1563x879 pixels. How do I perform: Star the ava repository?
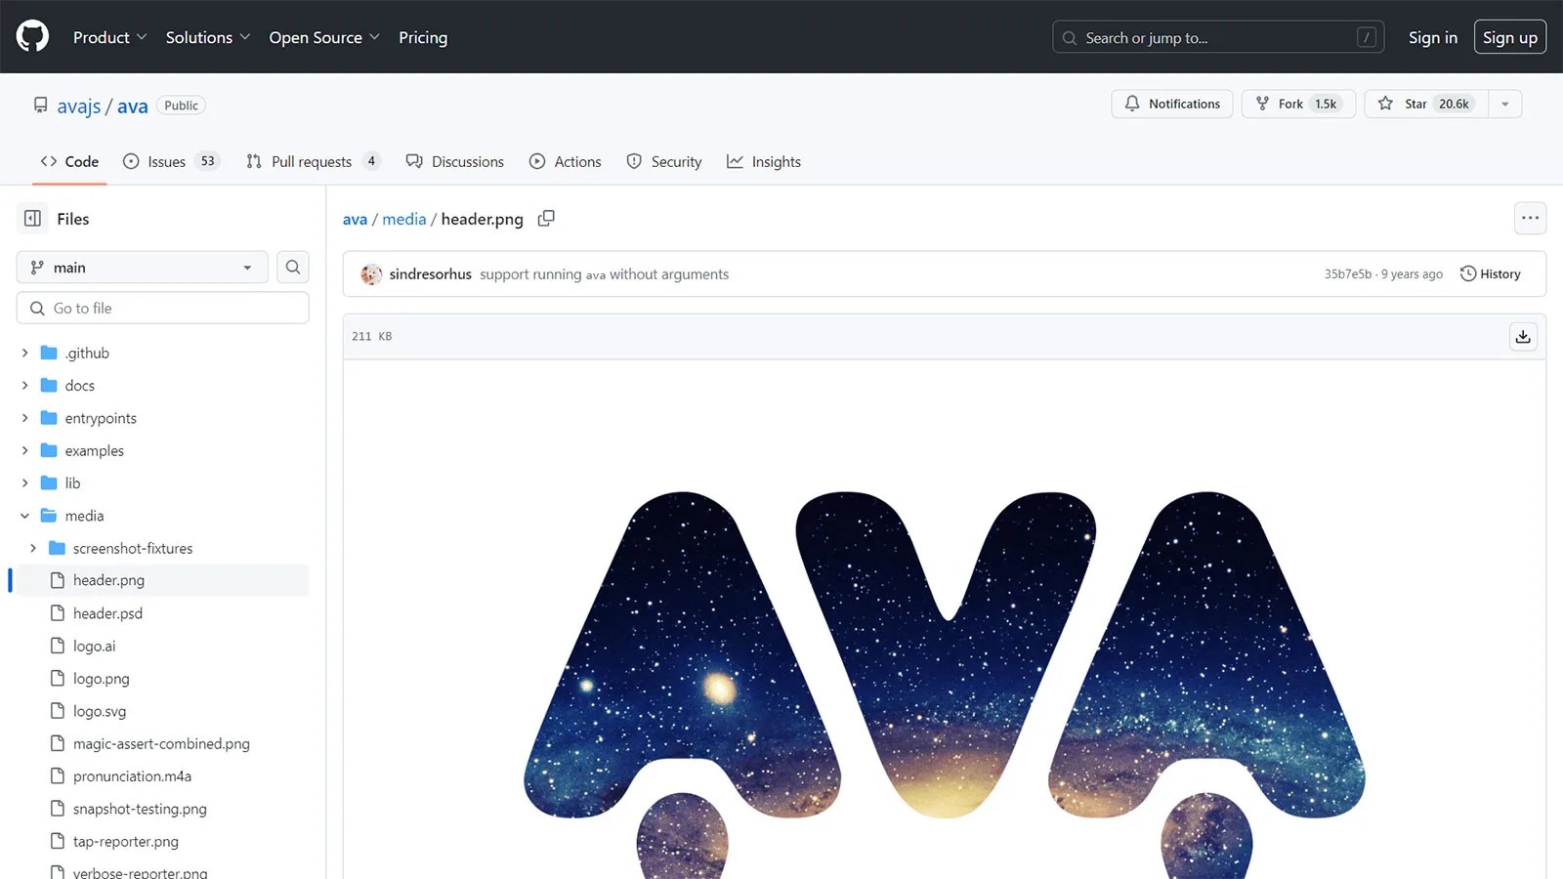coord(1423,104)
